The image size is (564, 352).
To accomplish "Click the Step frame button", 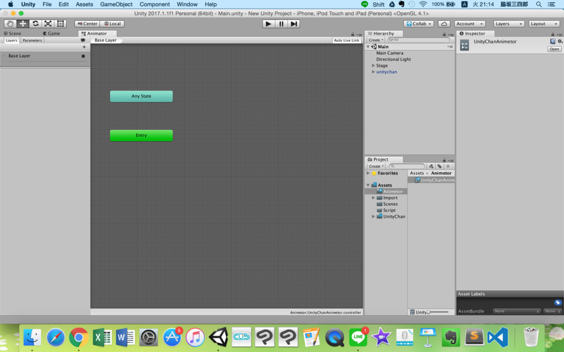I will [294, 24].
